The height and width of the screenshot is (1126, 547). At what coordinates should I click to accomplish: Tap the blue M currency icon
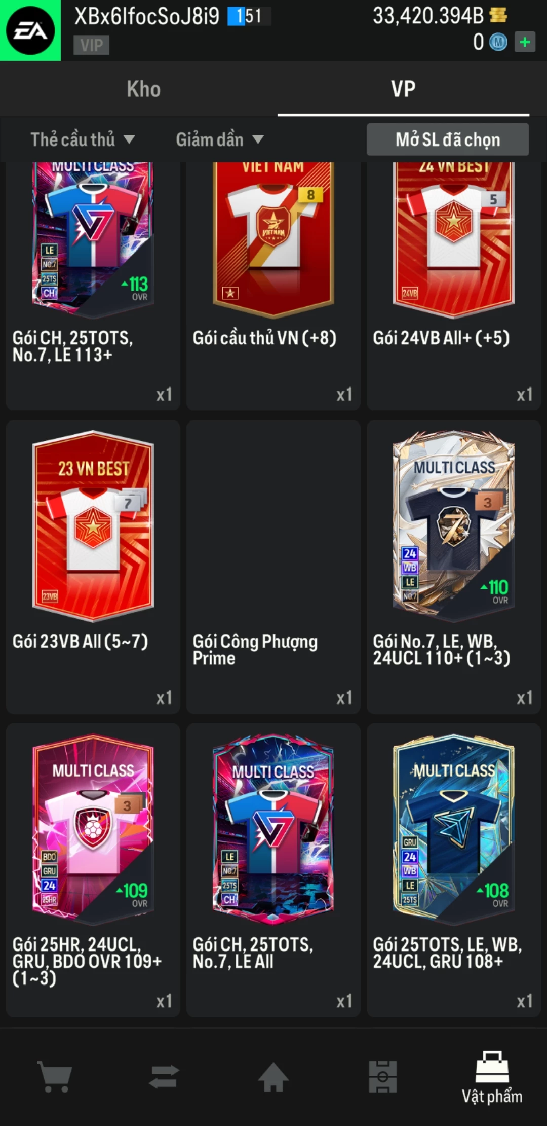pos(498,42)
